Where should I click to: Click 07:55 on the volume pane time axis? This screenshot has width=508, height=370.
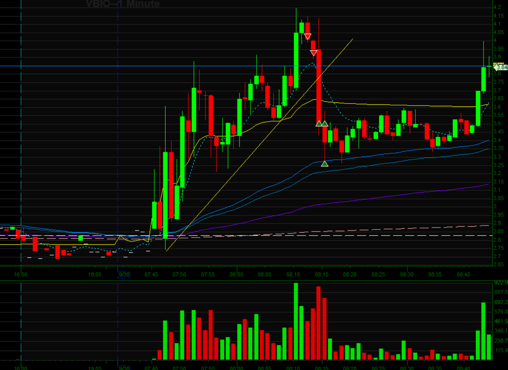pos(208,368)
